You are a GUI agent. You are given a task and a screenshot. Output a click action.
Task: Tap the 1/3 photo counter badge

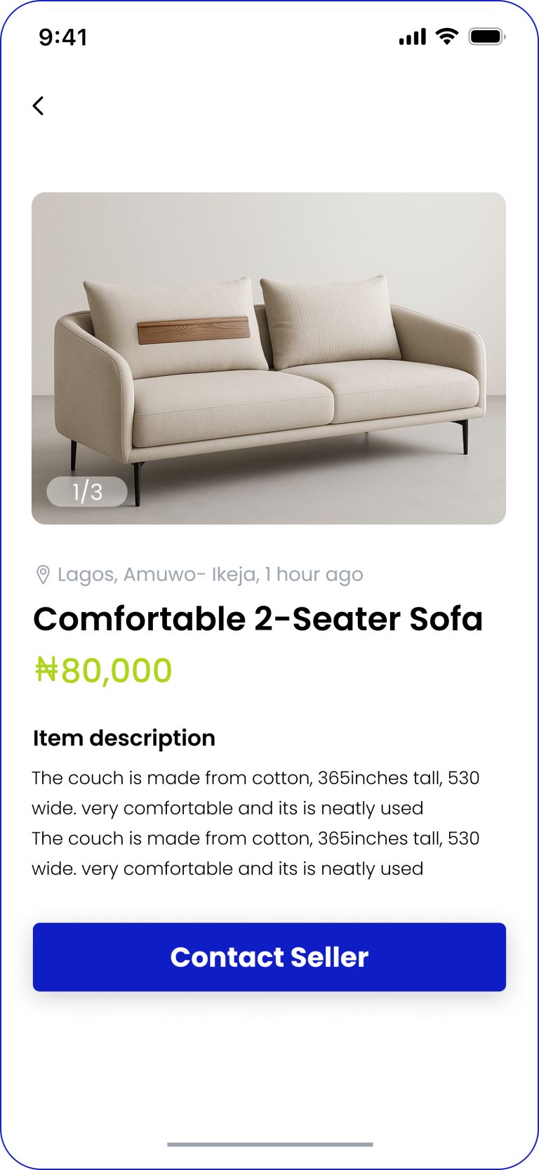point(87,491)
